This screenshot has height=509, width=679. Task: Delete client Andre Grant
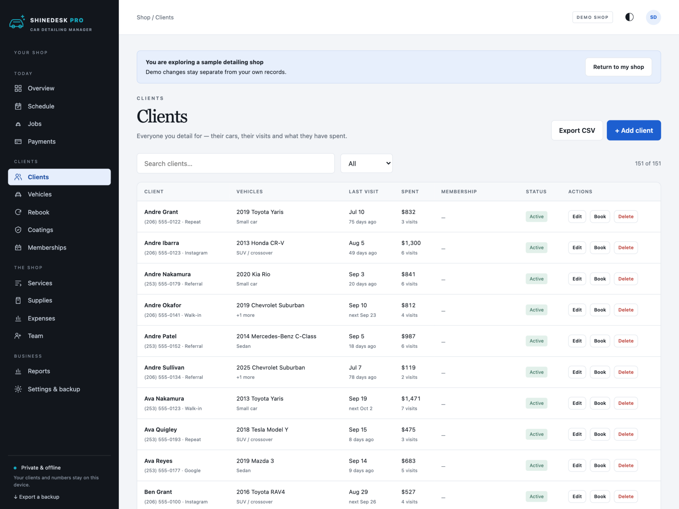(626, 217)
